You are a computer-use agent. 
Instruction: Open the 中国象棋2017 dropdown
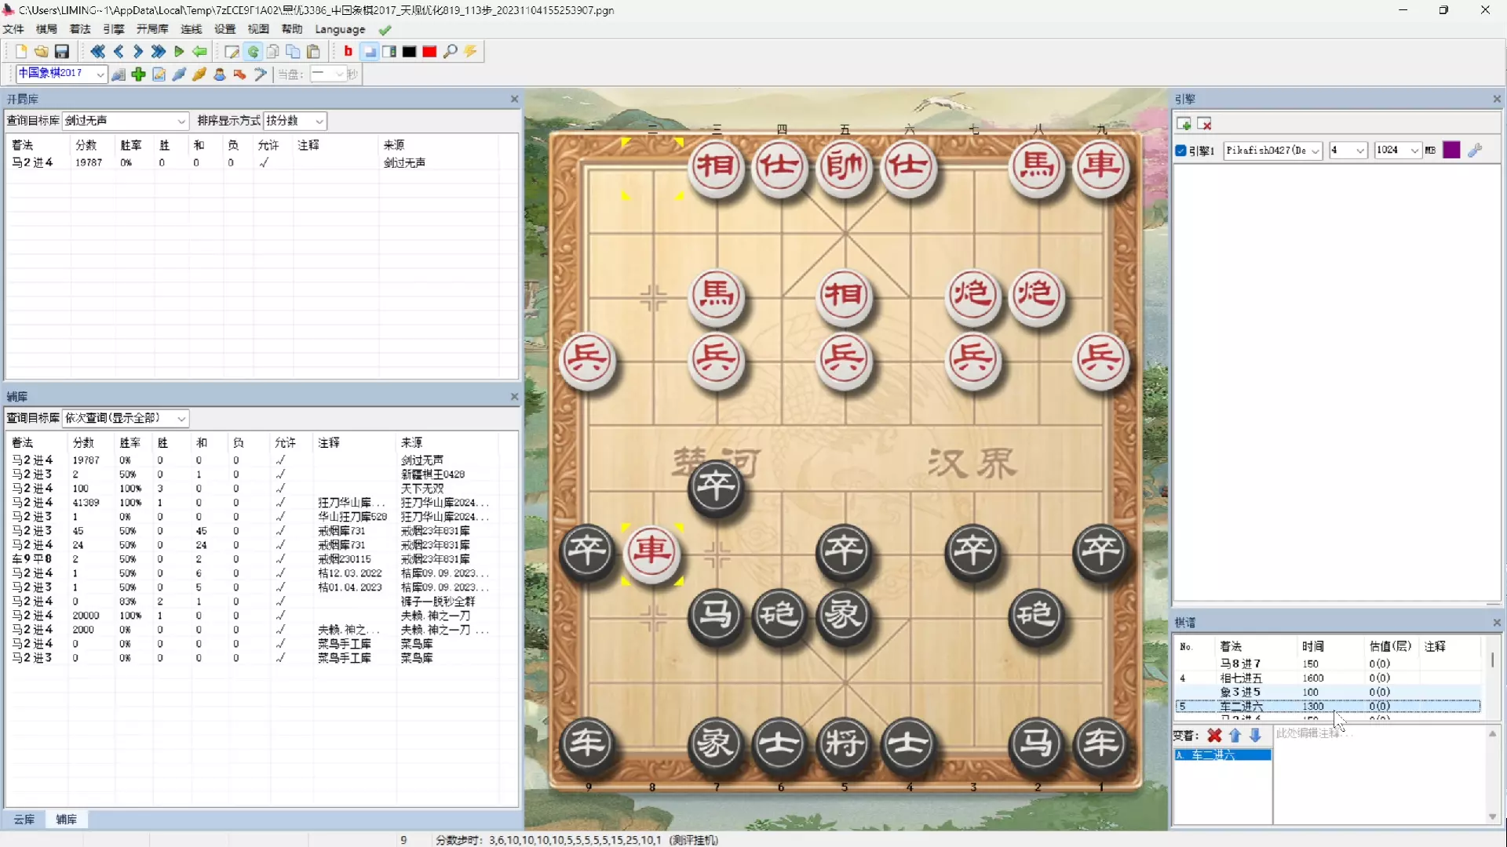point(100,74)
